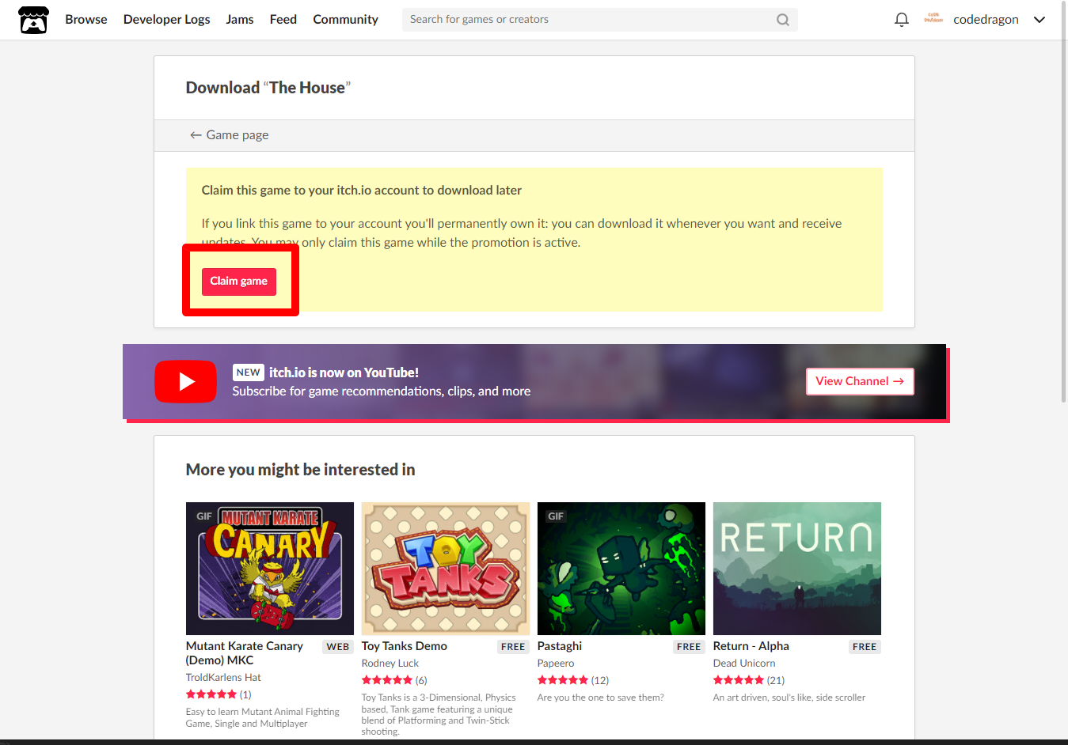Viewport: 1068px width, 745px height.
Task: Click "More you might be interested in" heading
Action: tap(301, 470)
